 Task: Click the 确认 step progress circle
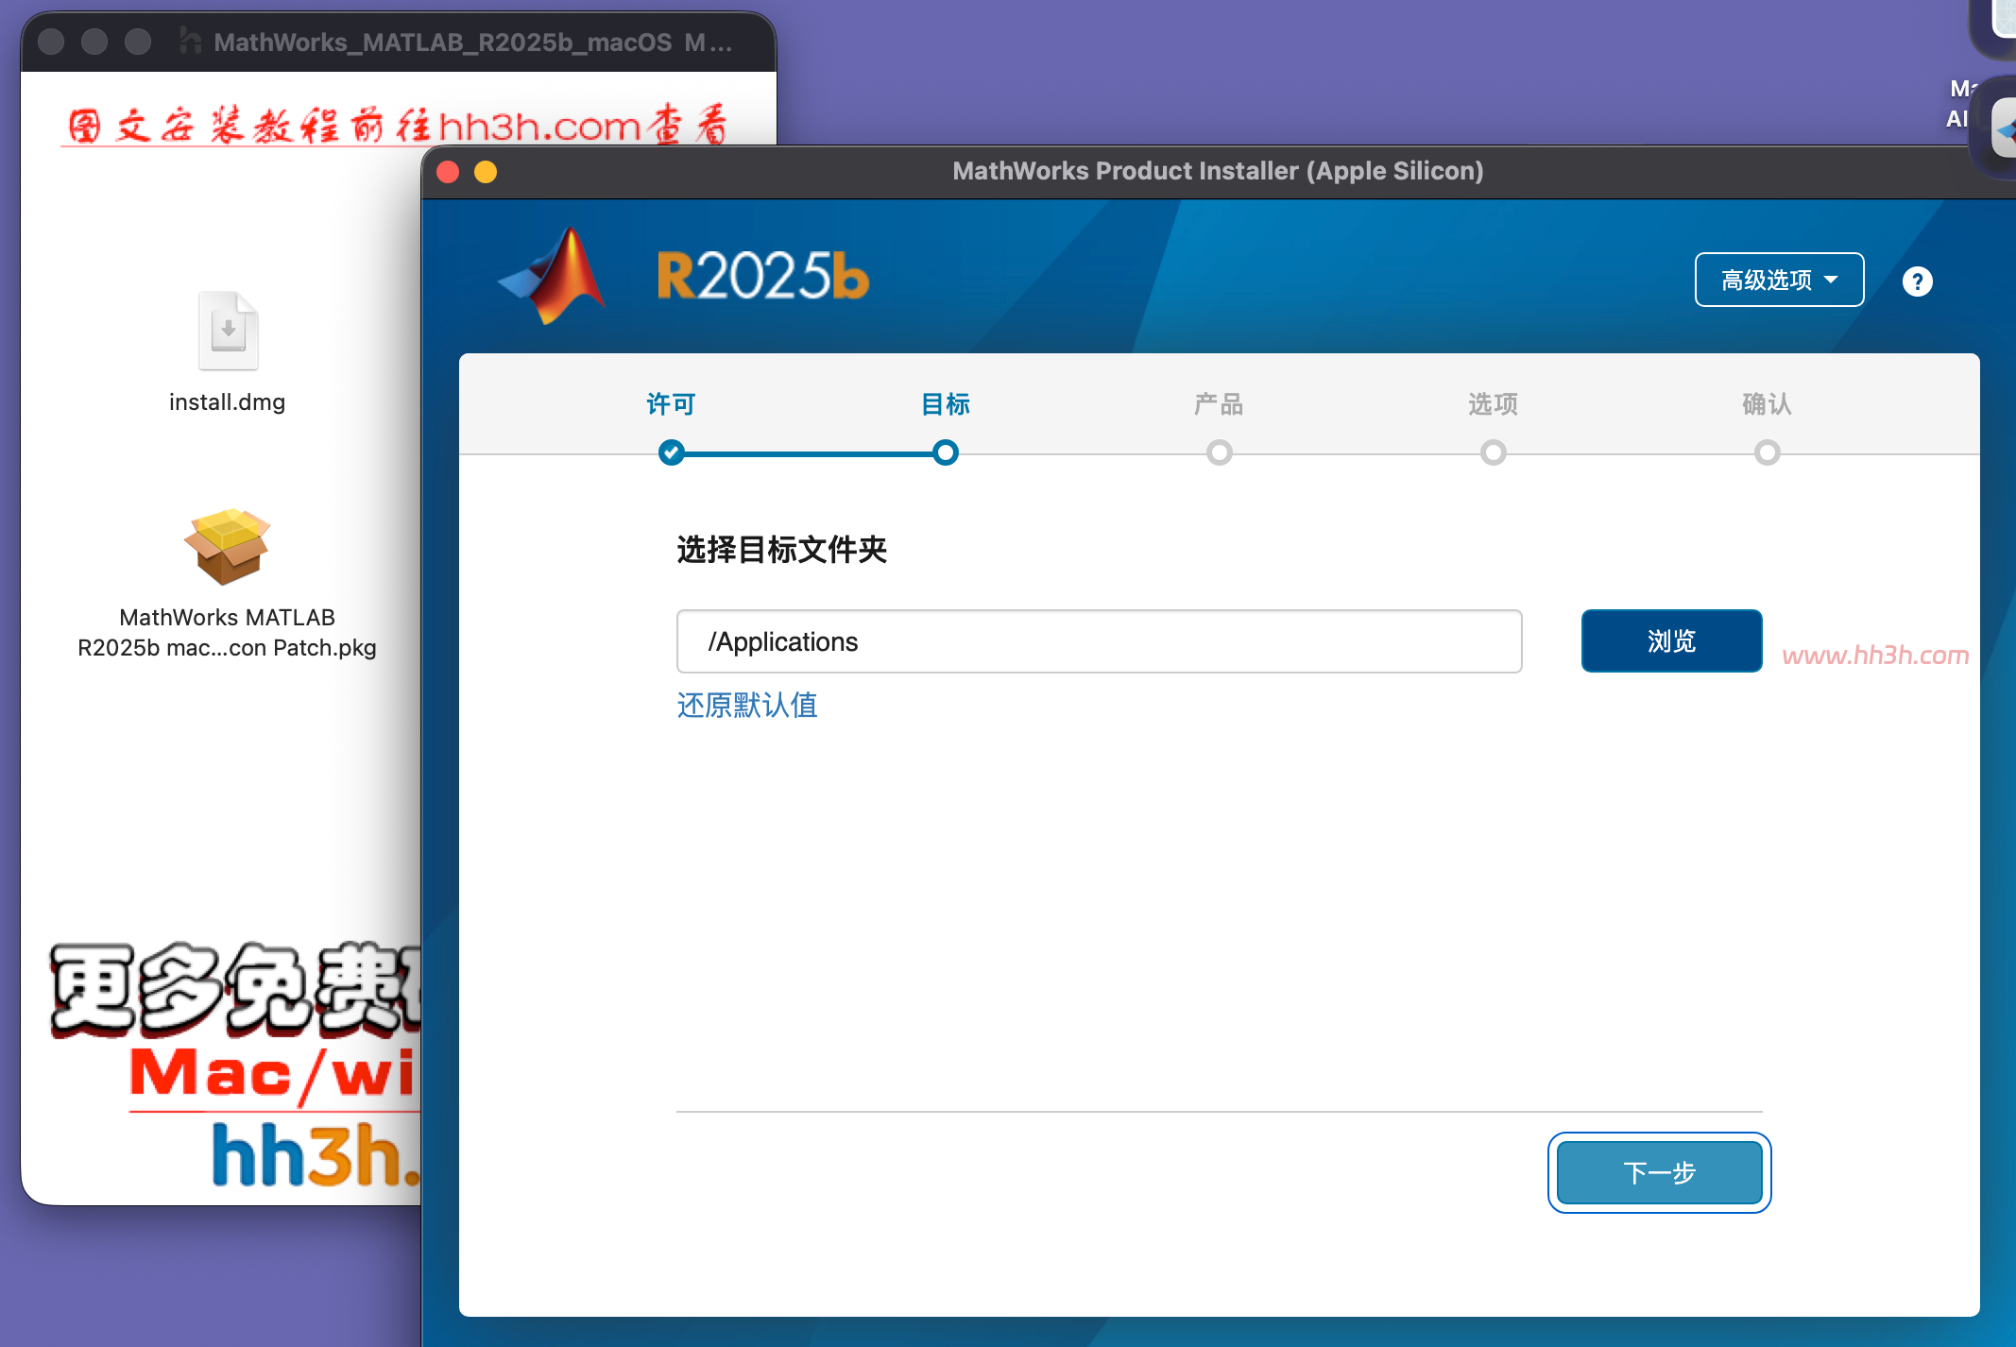click(x=1768, y=452)
